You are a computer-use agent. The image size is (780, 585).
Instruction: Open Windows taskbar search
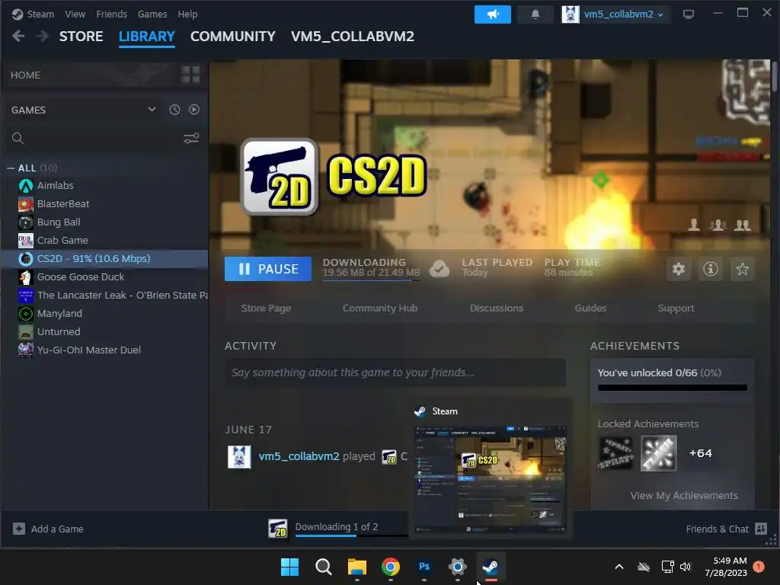pos(323,567)
